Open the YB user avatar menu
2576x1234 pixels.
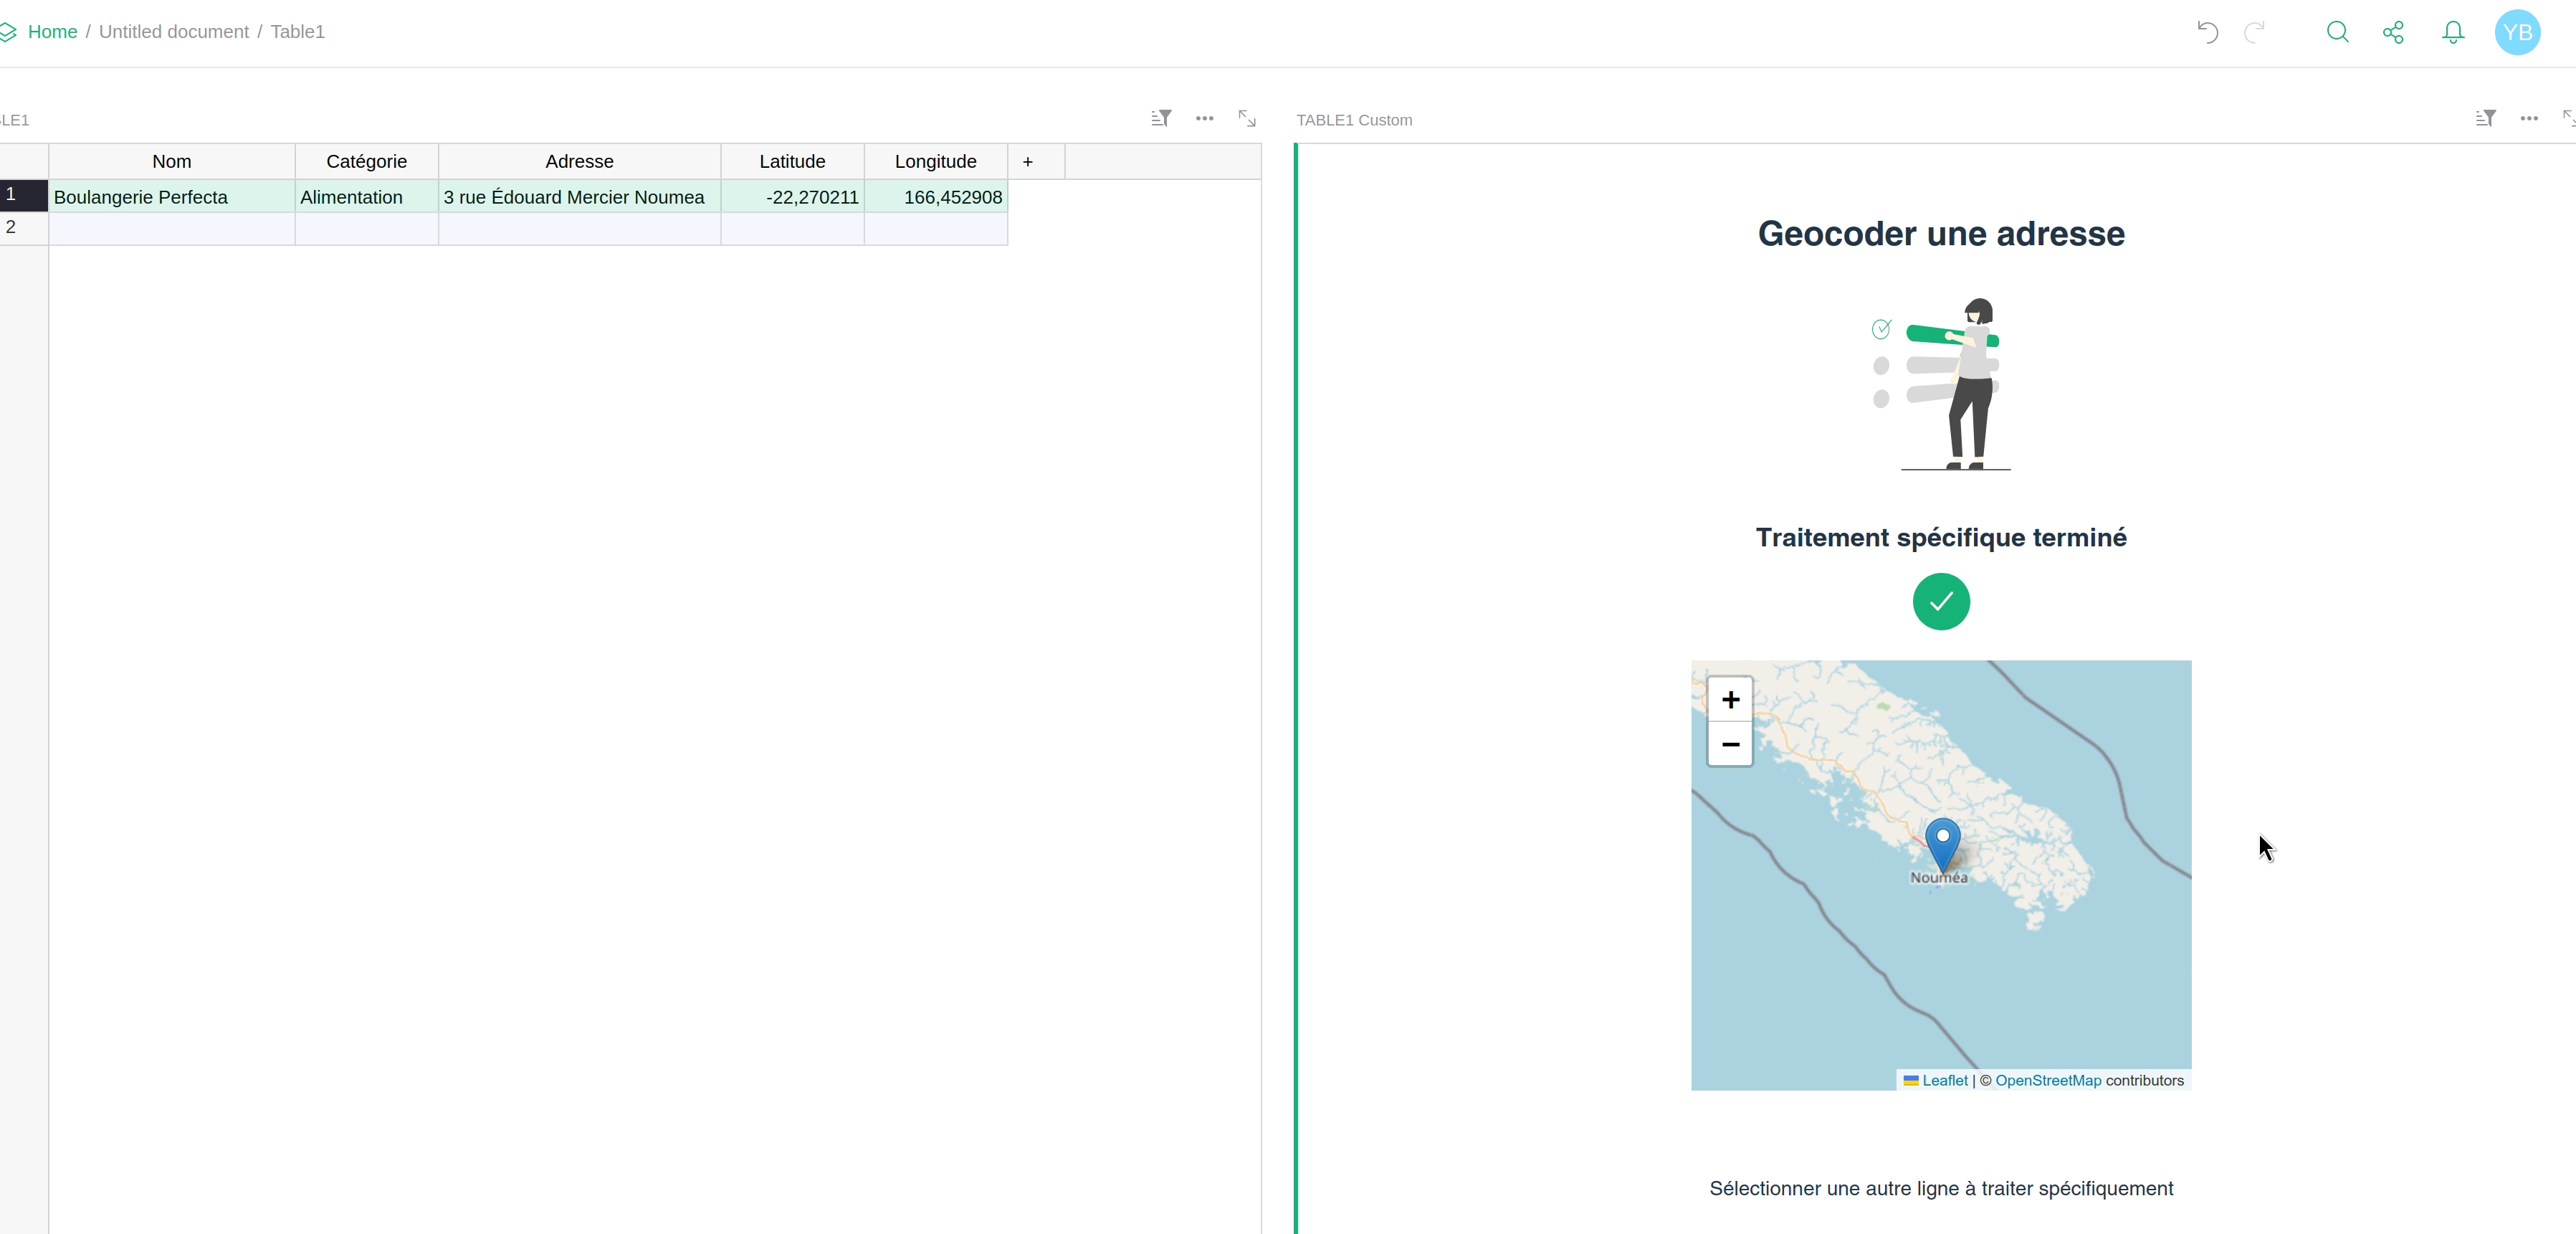2517,32
